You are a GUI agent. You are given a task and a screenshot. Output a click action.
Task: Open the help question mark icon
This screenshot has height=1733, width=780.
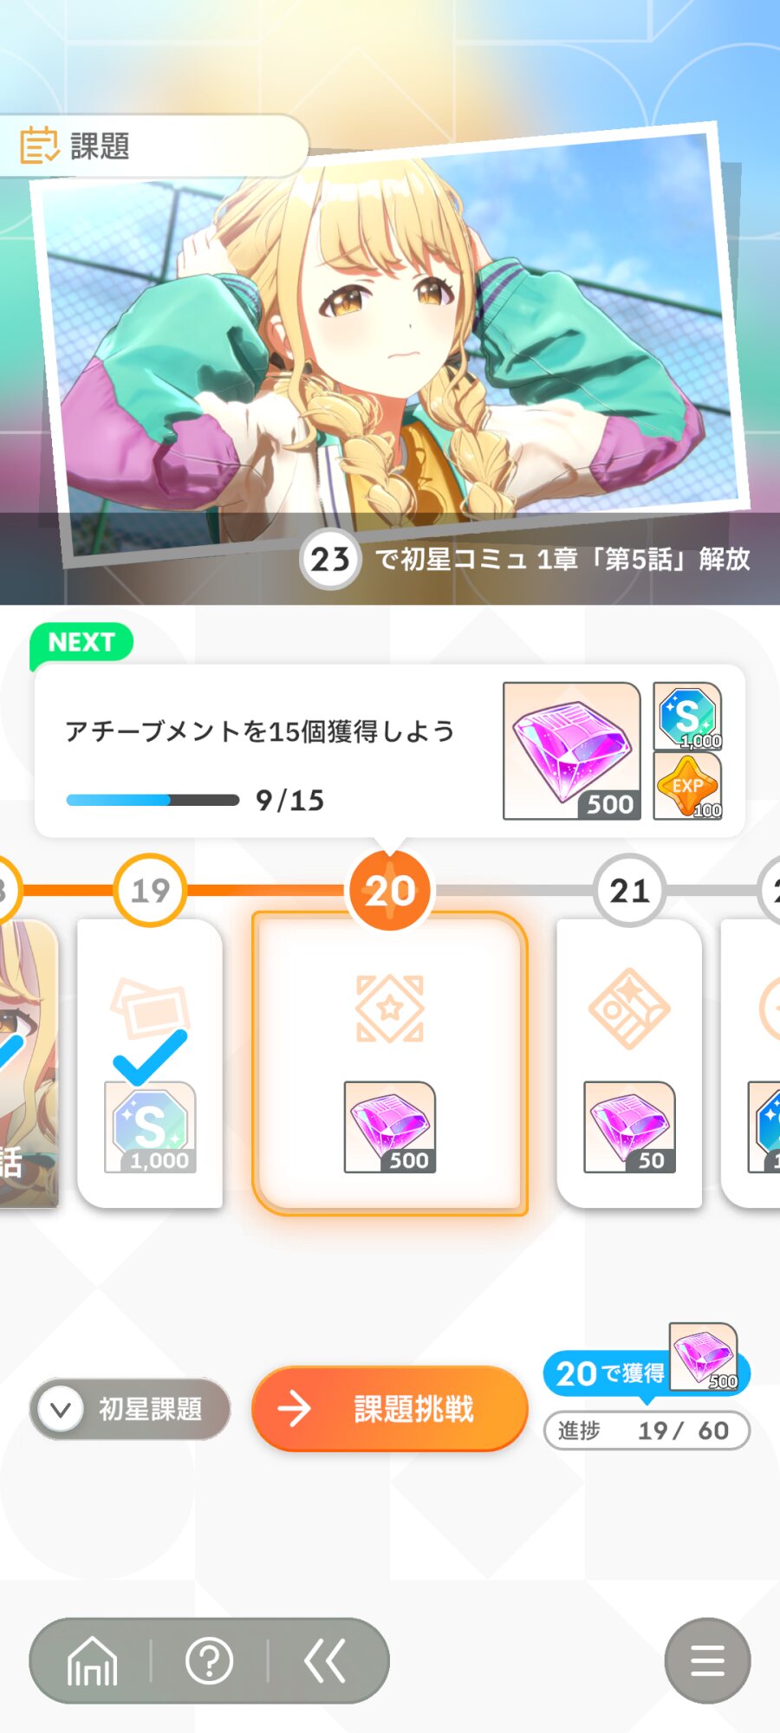point(210,1661)
